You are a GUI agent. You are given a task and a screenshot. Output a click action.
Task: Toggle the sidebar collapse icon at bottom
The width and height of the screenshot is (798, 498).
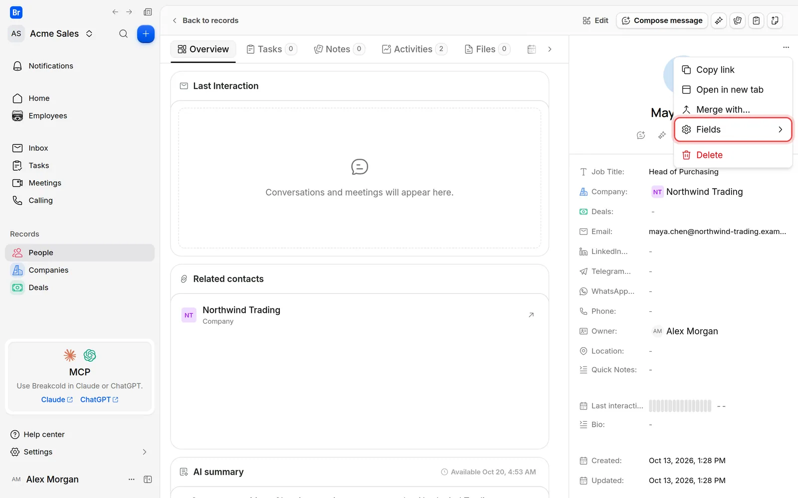pos(148,479)
